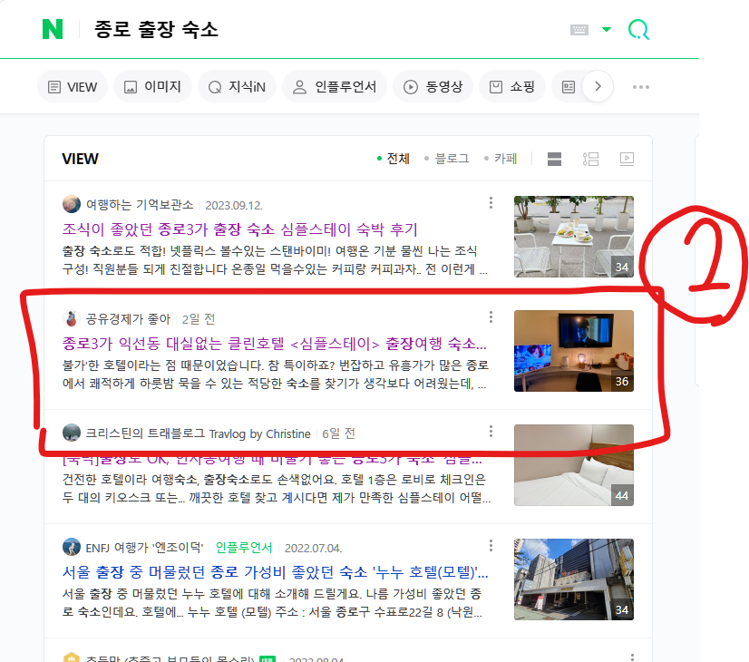Expand the green dropdown arrow by the search box

[x=607, y=30]
